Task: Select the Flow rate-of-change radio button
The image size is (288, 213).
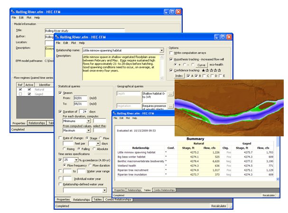Action: tap(101, 138)
